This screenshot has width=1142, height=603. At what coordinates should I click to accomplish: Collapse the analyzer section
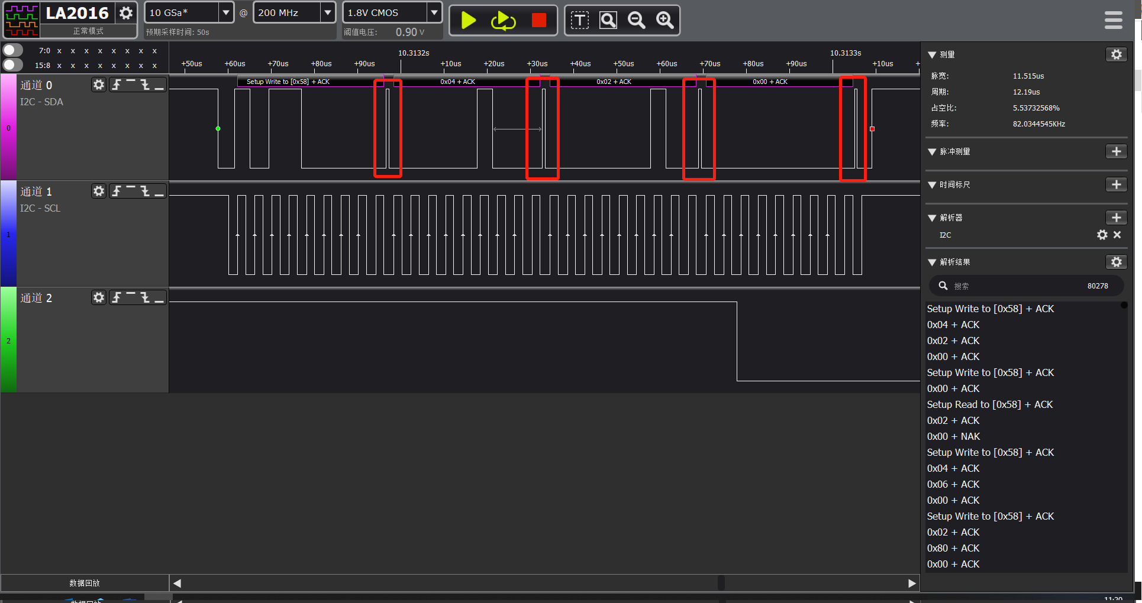pos(932,218)
